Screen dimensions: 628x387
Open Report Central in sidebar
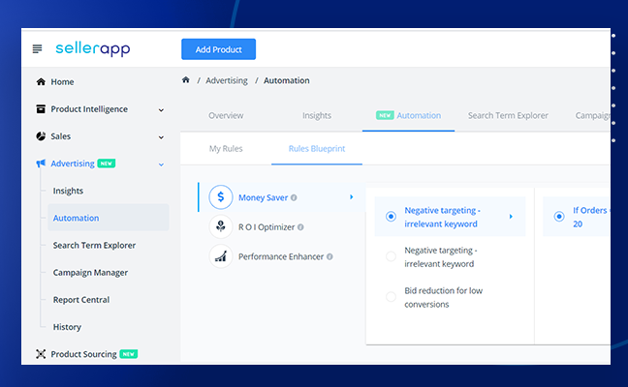click(x=80, y=300)
